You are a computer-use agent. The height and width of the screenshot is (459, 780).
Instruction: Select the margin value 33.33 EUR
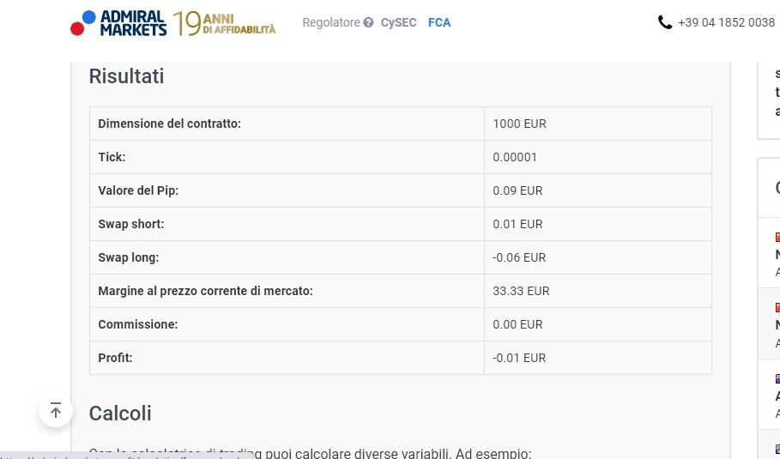[x=521, y=291]
